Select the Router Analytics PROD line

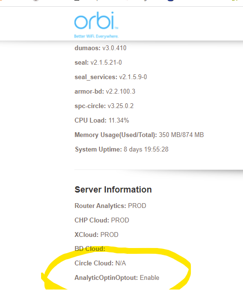[x=110, y=206]
